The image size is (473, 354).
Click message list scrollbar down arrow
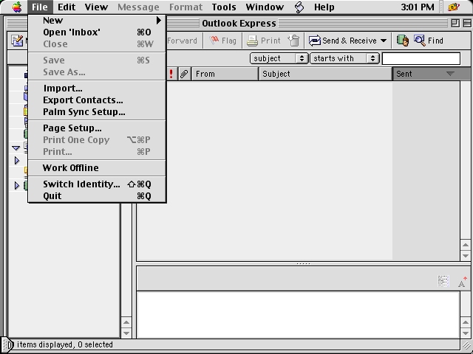point(466,256)
